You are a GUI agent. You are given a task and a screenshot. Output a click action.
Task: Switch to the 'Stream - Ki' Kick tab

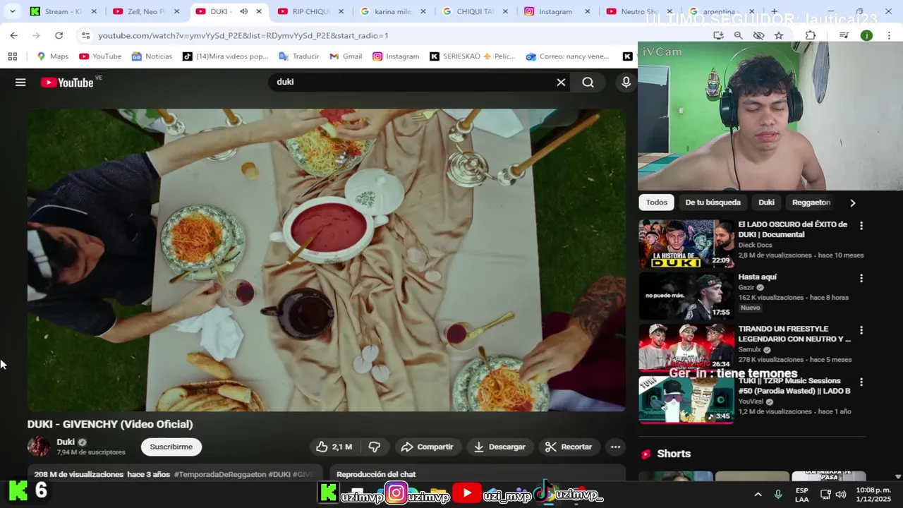tap(62, 11)
